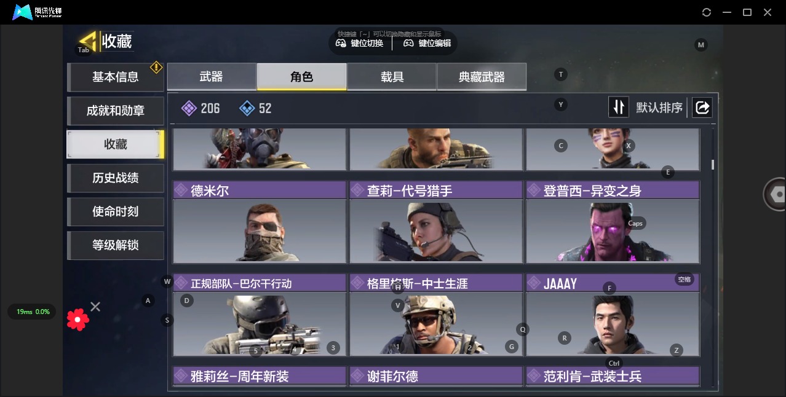Click the yellow warning badge on 基本信息
Image resolution: width=786 pixels, height=397 pixels.
pyautogui.click(x=156, y=67)
